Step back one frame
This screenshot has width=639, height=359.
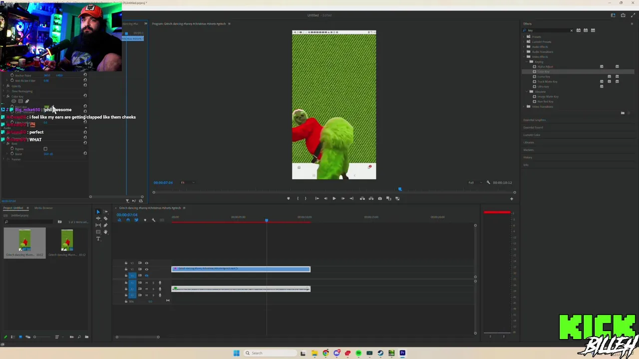pyautogui.click(x=325, y=198)
